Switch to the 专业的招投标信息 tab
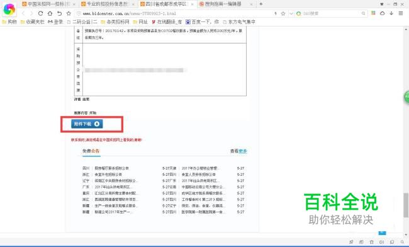This screenshot has width=409, height=247. pyautogui.click(x=107, y=4)
